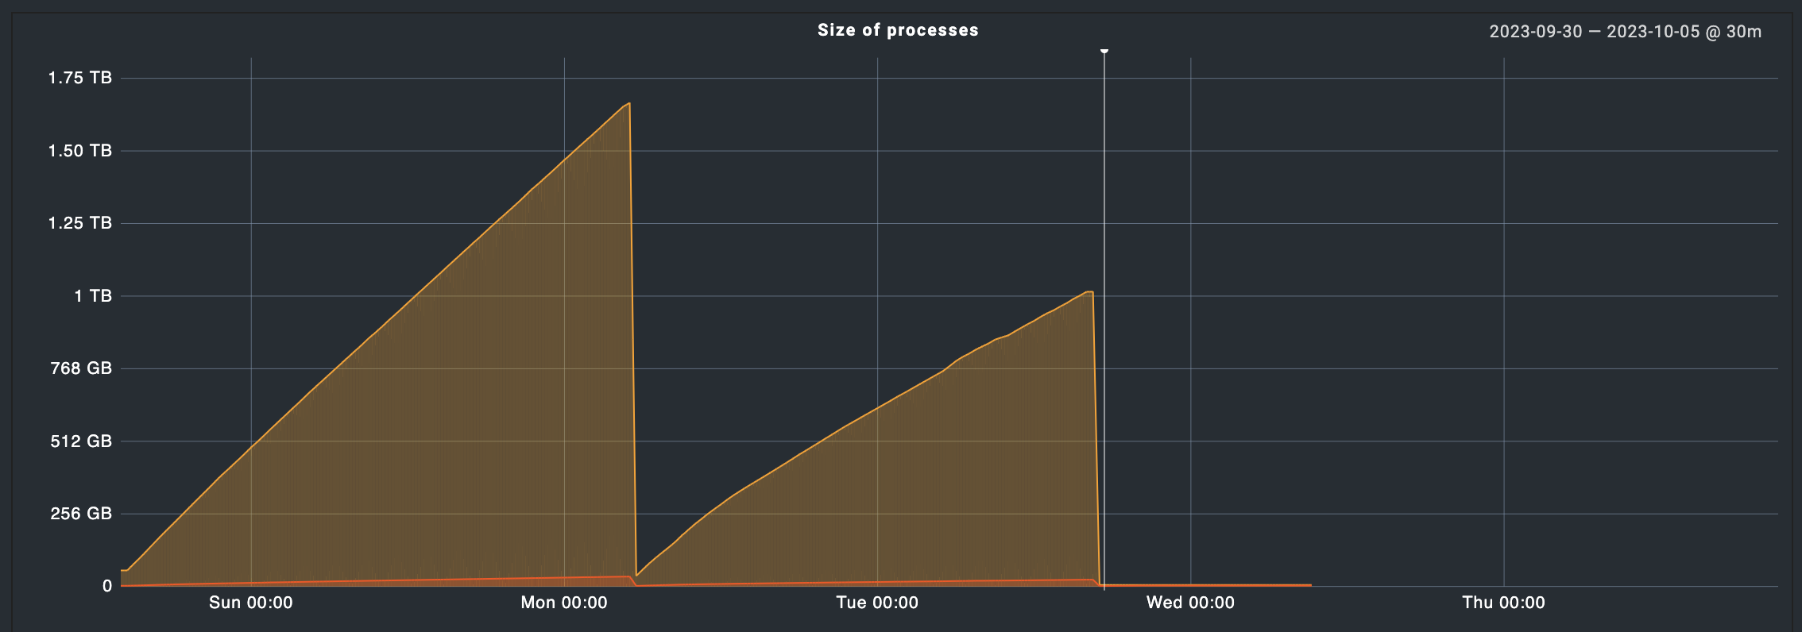This screenshot has height=632, width=1802.
Task: Click the "Sun 00:00" x-axis label
Action: click(x=251, y=603)
